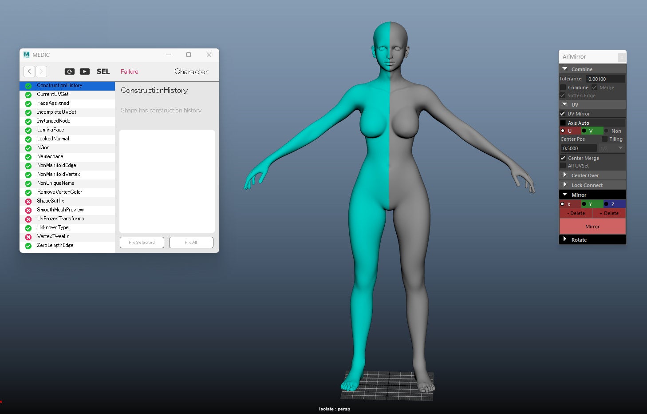The width and height of the screenshot is (647, 414).
Task: Enable the Axis Auto checkbox
Action: [x=563, y=123]
